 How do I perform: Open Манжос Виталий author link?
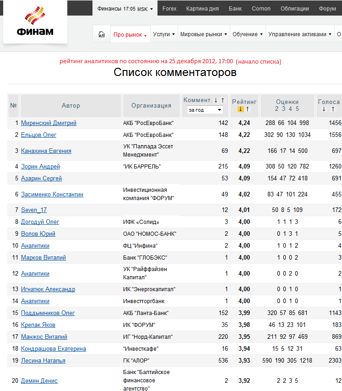44,337
